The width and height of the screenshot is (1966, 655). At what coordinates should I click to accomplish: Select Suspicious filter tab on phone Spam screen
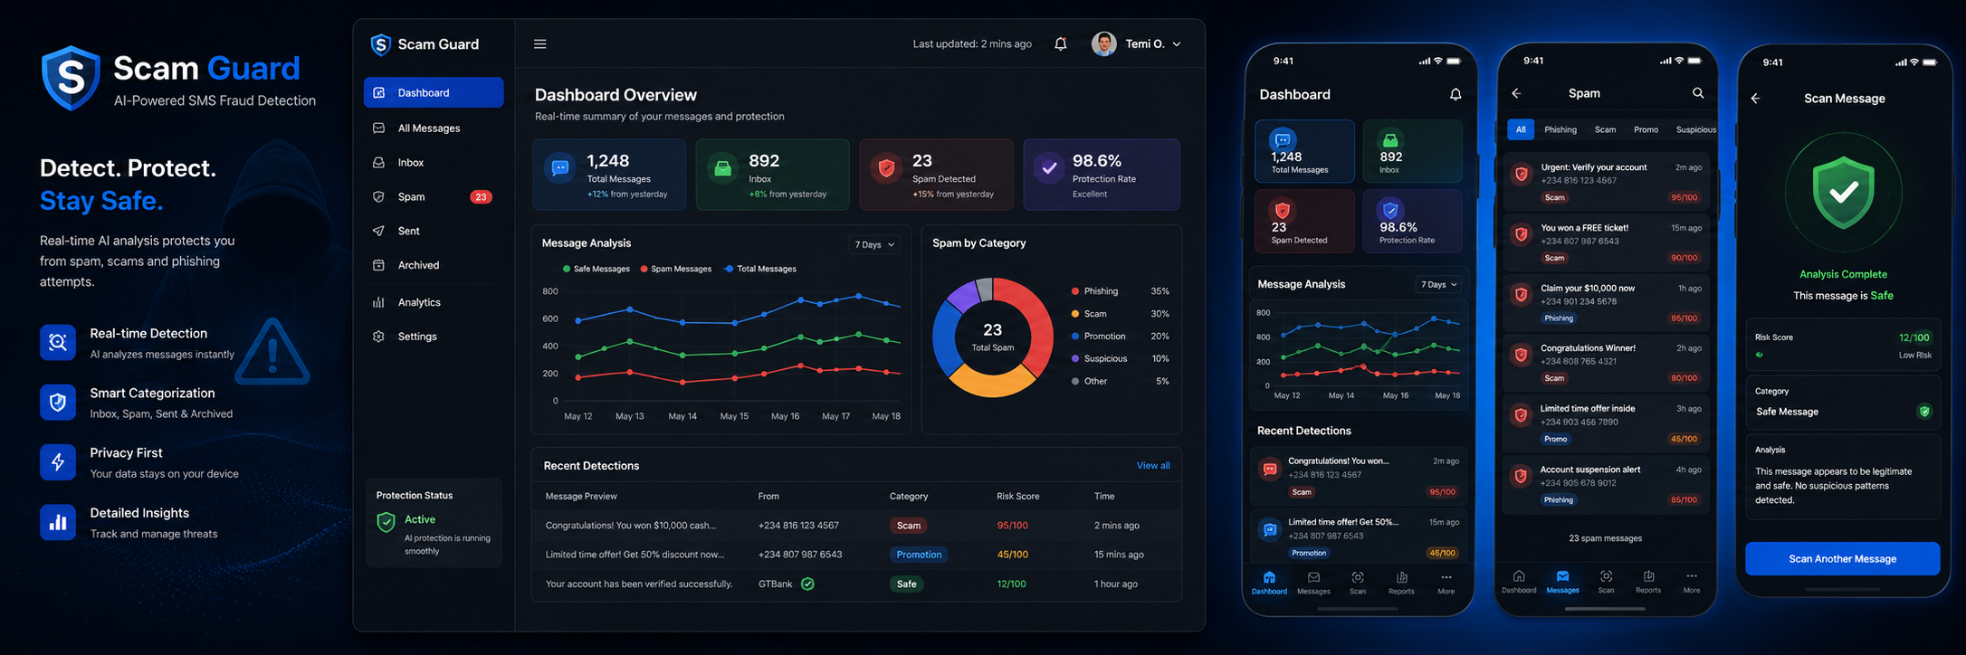click(1695, 129)
